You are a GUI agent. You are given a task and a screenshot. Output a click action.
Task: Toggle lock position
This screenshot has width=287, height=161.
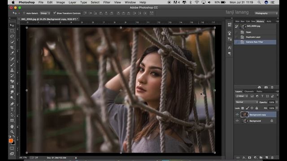[x=252, y=108]
